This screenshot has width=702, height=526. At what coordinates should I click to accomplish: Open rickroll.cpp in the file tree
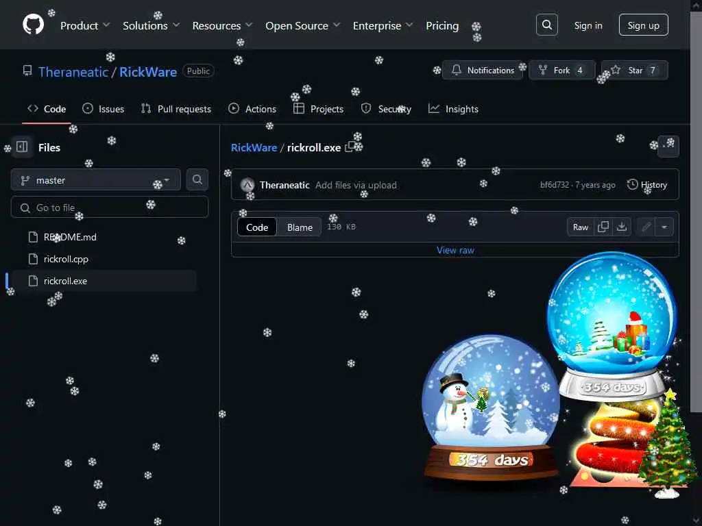click(x=66, y=258)
